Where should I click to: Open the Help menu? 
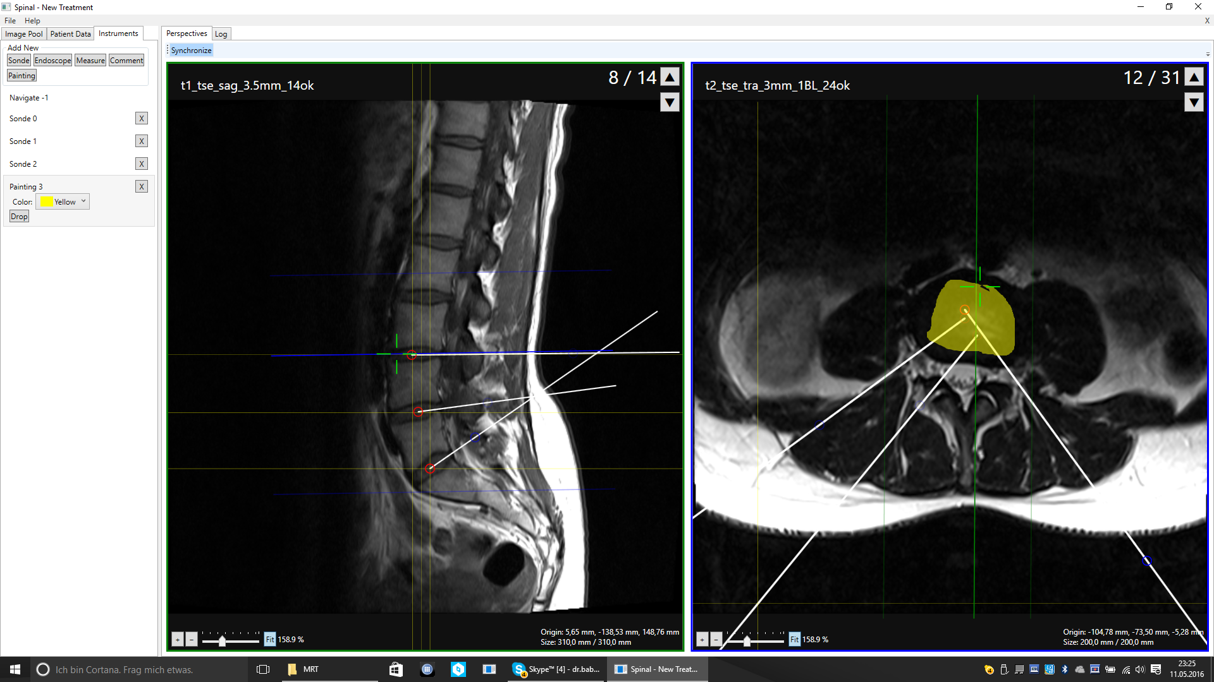pos(32,21)
